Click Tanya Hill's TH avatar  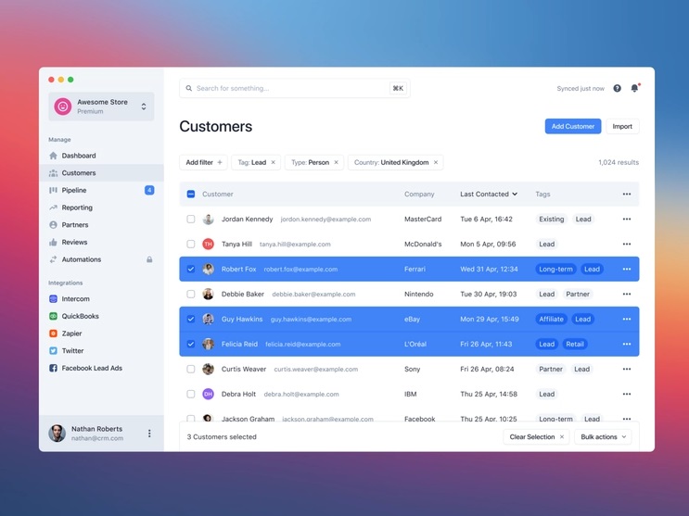pos(209,245)
